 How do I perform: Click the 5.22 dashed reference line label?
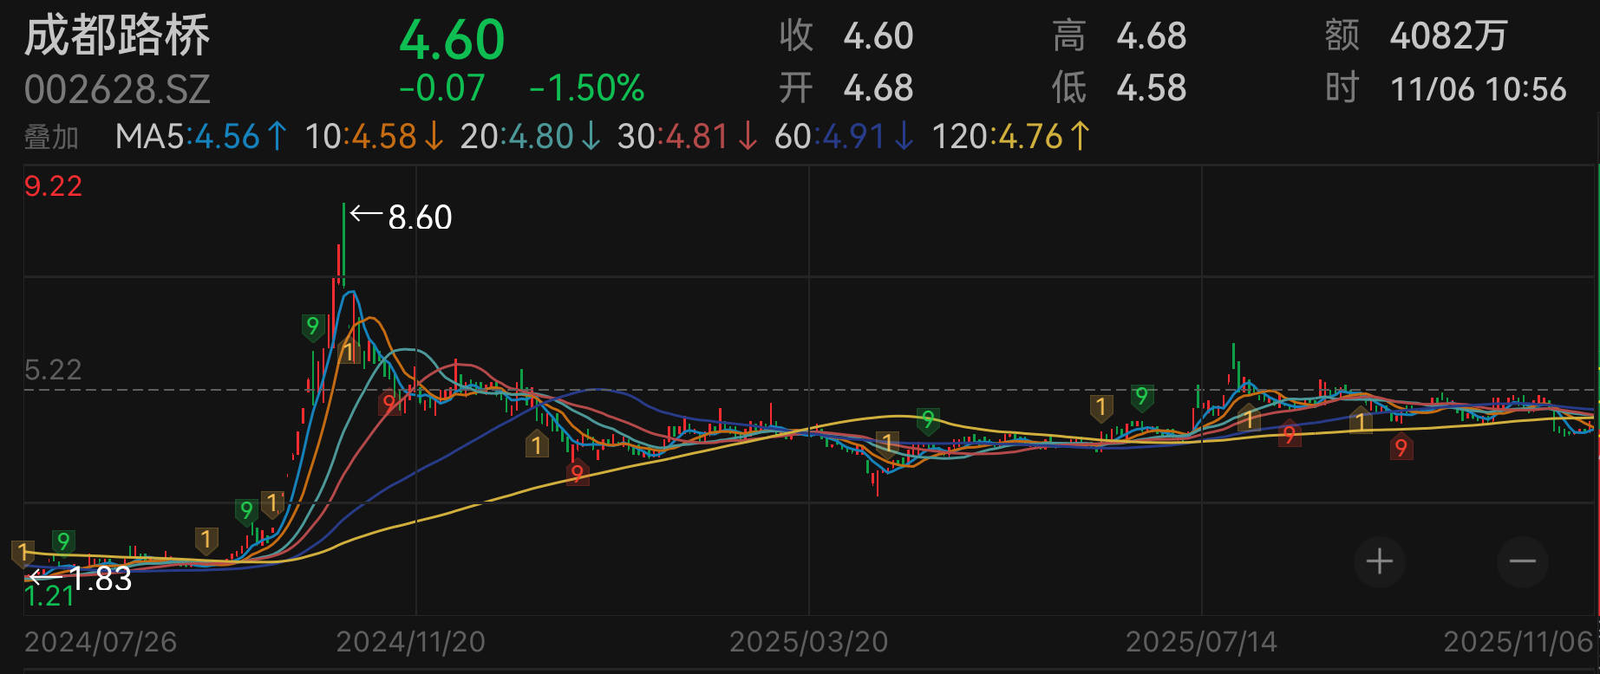[x=53, y=370]
